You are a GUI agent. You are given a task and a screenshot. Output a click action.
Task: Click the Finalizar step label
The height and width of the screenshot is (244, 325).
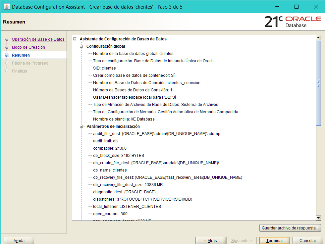point(20,71)
